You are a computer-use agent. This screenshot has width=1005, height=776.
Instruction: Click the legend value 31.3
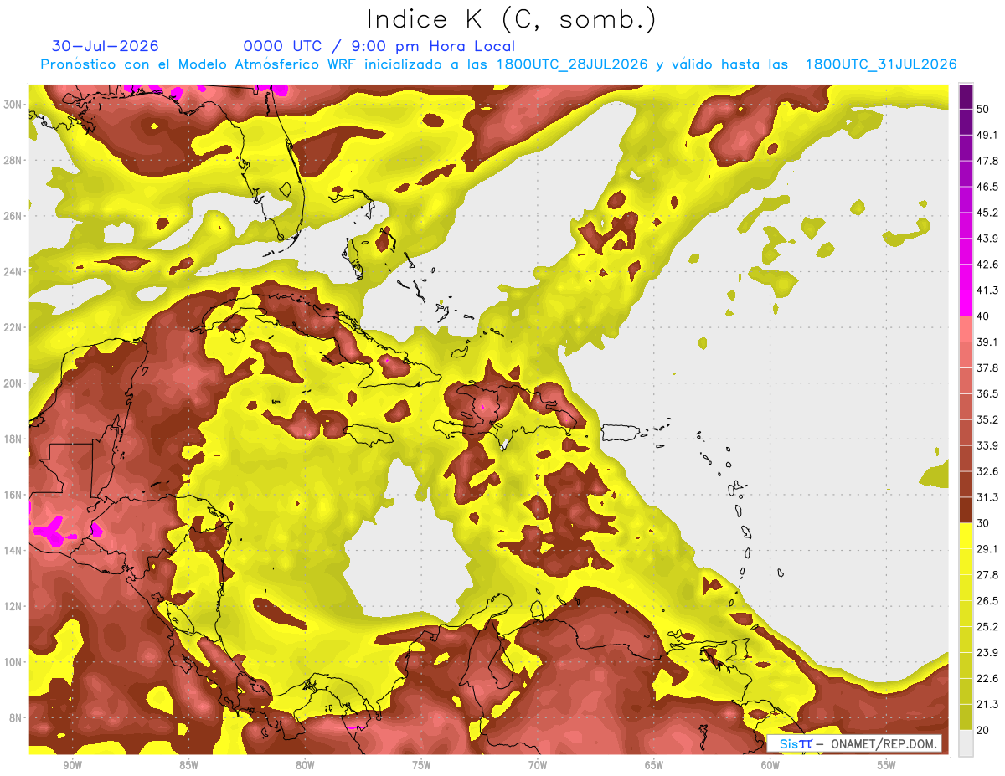tap(987, 497)
